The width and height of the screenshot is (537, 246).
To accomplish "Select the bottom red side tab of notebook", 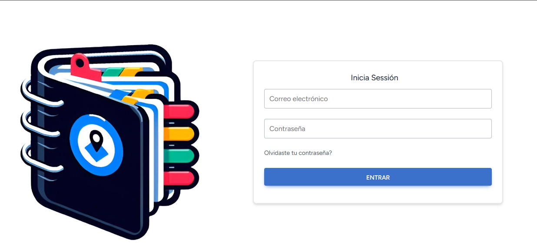I will click(180, 178).
